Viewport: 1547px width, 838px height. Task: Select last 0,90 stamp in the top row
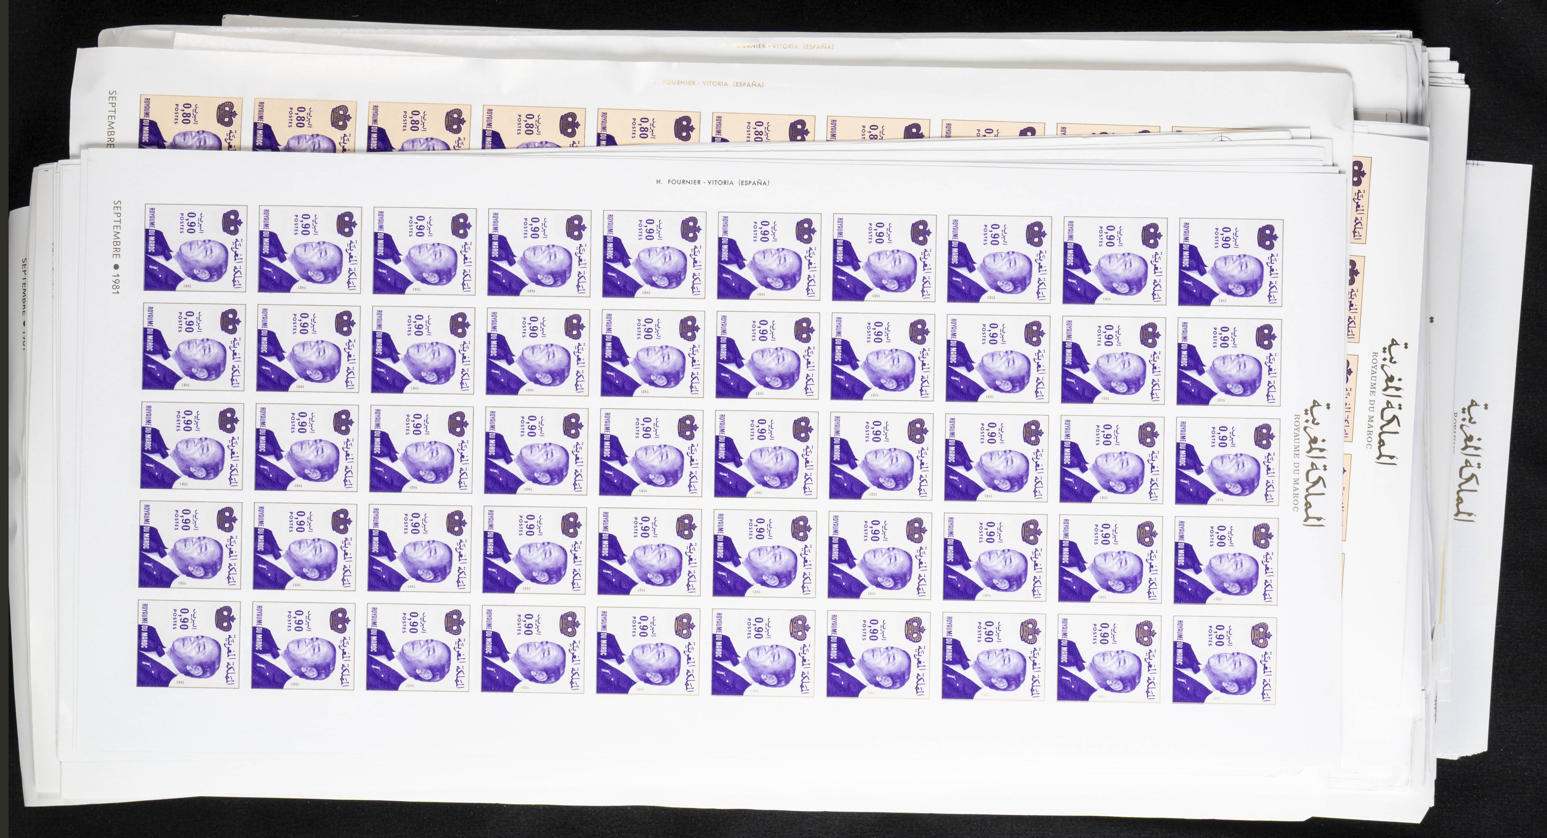[1231, 263]
